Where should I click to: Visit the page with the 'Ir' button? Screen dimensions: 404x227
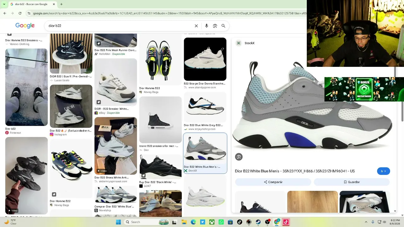[x=383, y=171]
